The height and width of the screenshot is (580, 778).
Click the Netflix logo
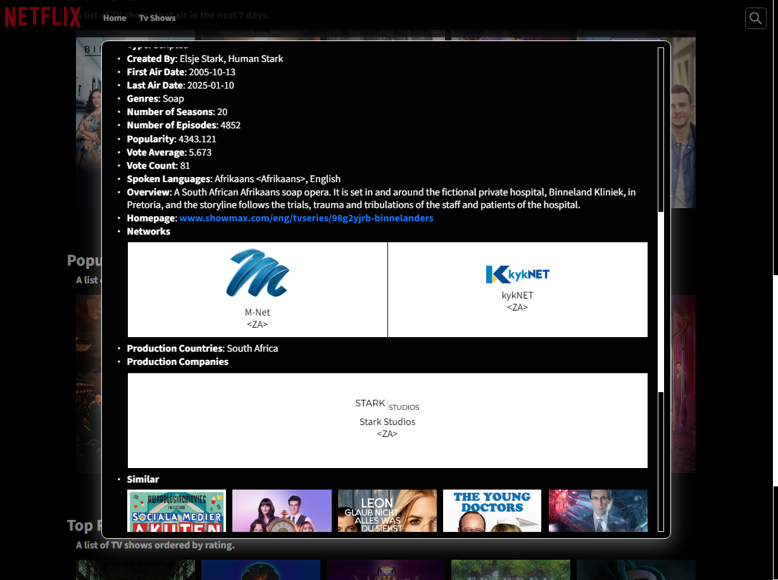43,17
